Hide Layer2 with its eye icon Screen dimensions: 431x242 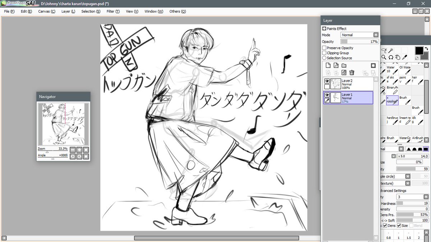pyautogui.click(x=327, y=81)
